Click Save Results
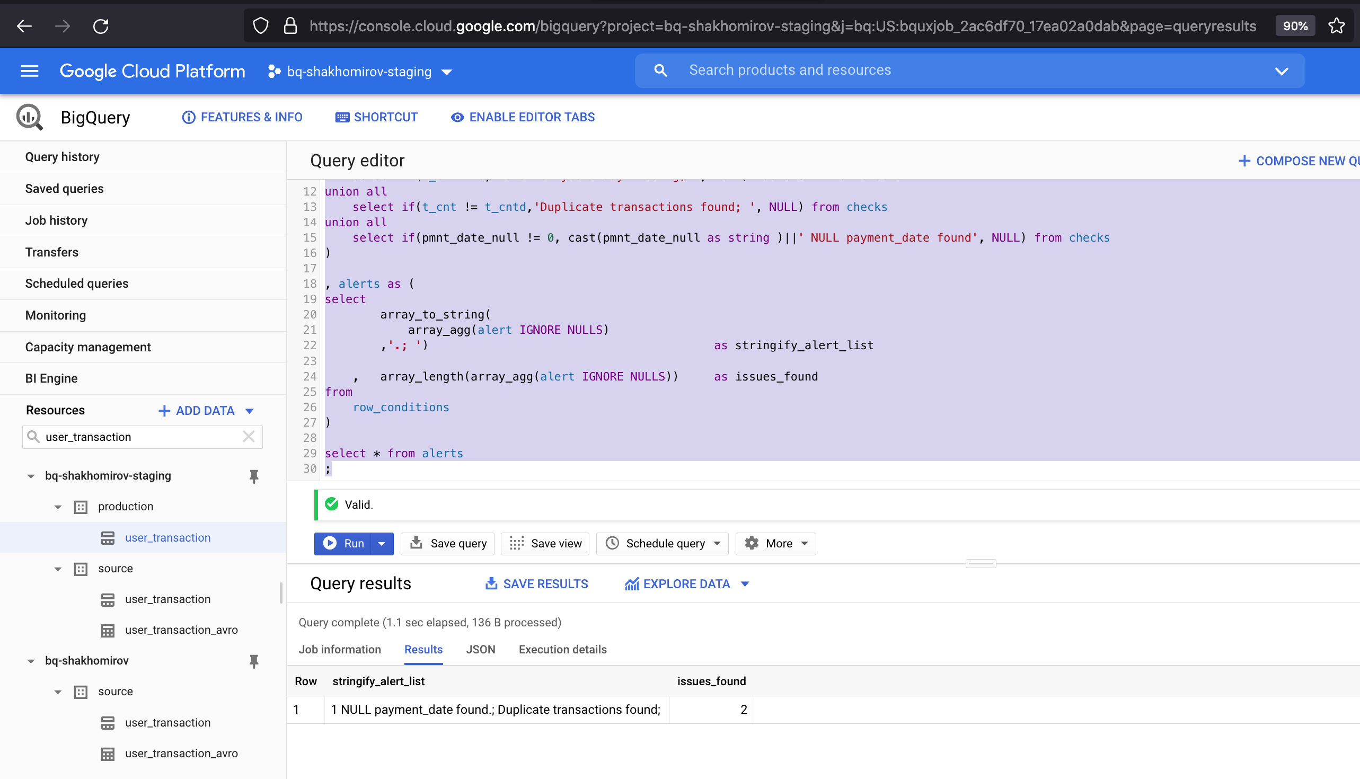1360x779 pixels. click(x=536, y=583)
